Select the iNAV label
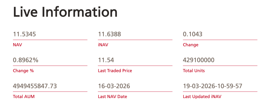 click(x=103, y=45)
